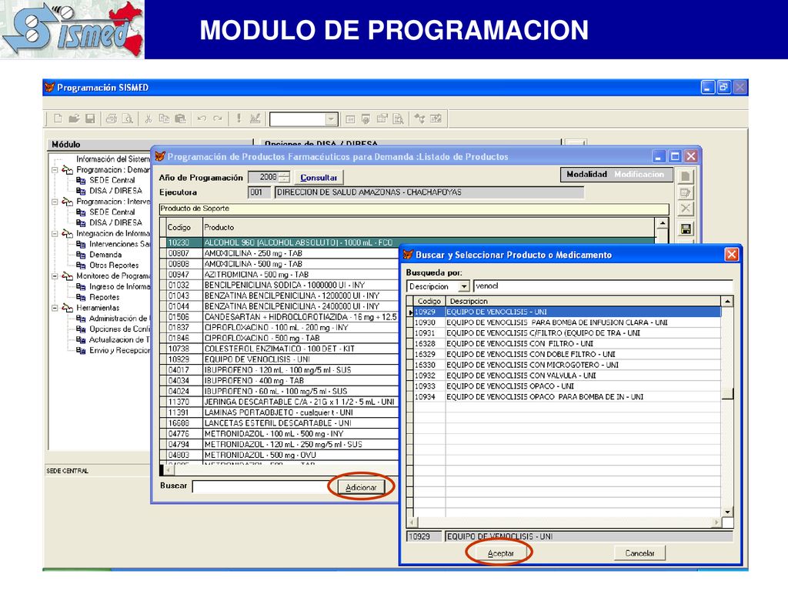Click the Descripcion column header in search results

pos(583,302)
